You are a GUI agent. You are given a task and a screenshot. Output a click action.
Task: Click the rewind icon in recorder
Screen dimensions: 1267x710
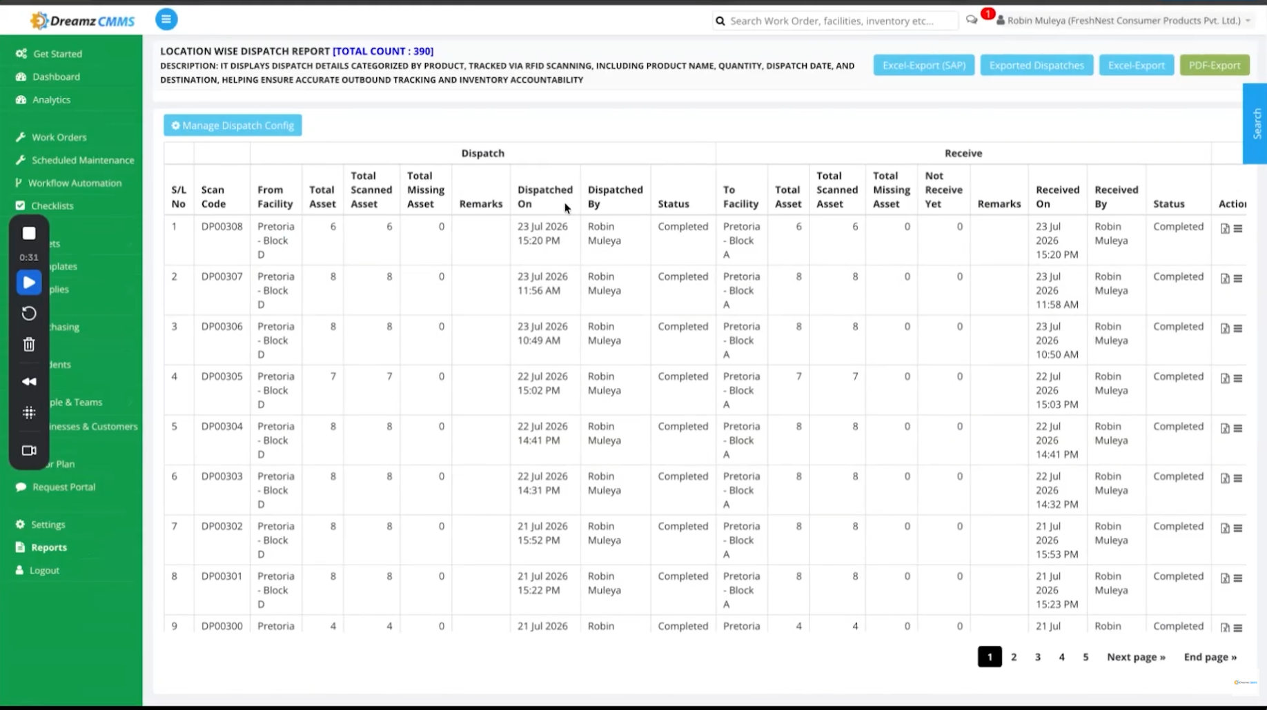click(x=29, y=382)
